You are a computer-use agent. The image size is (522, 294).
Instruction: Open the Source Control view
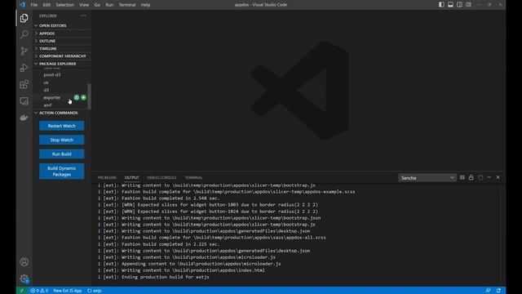24,51
